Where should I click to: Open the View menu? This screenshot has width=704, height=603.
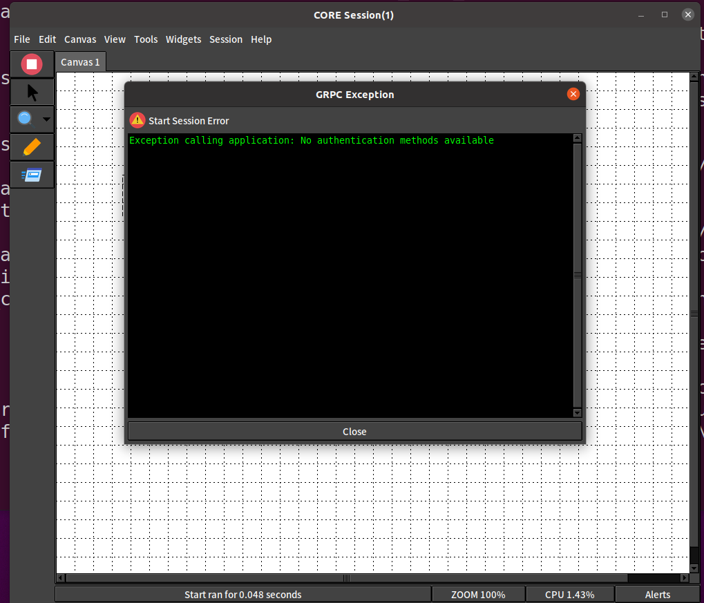coord(115,39)
